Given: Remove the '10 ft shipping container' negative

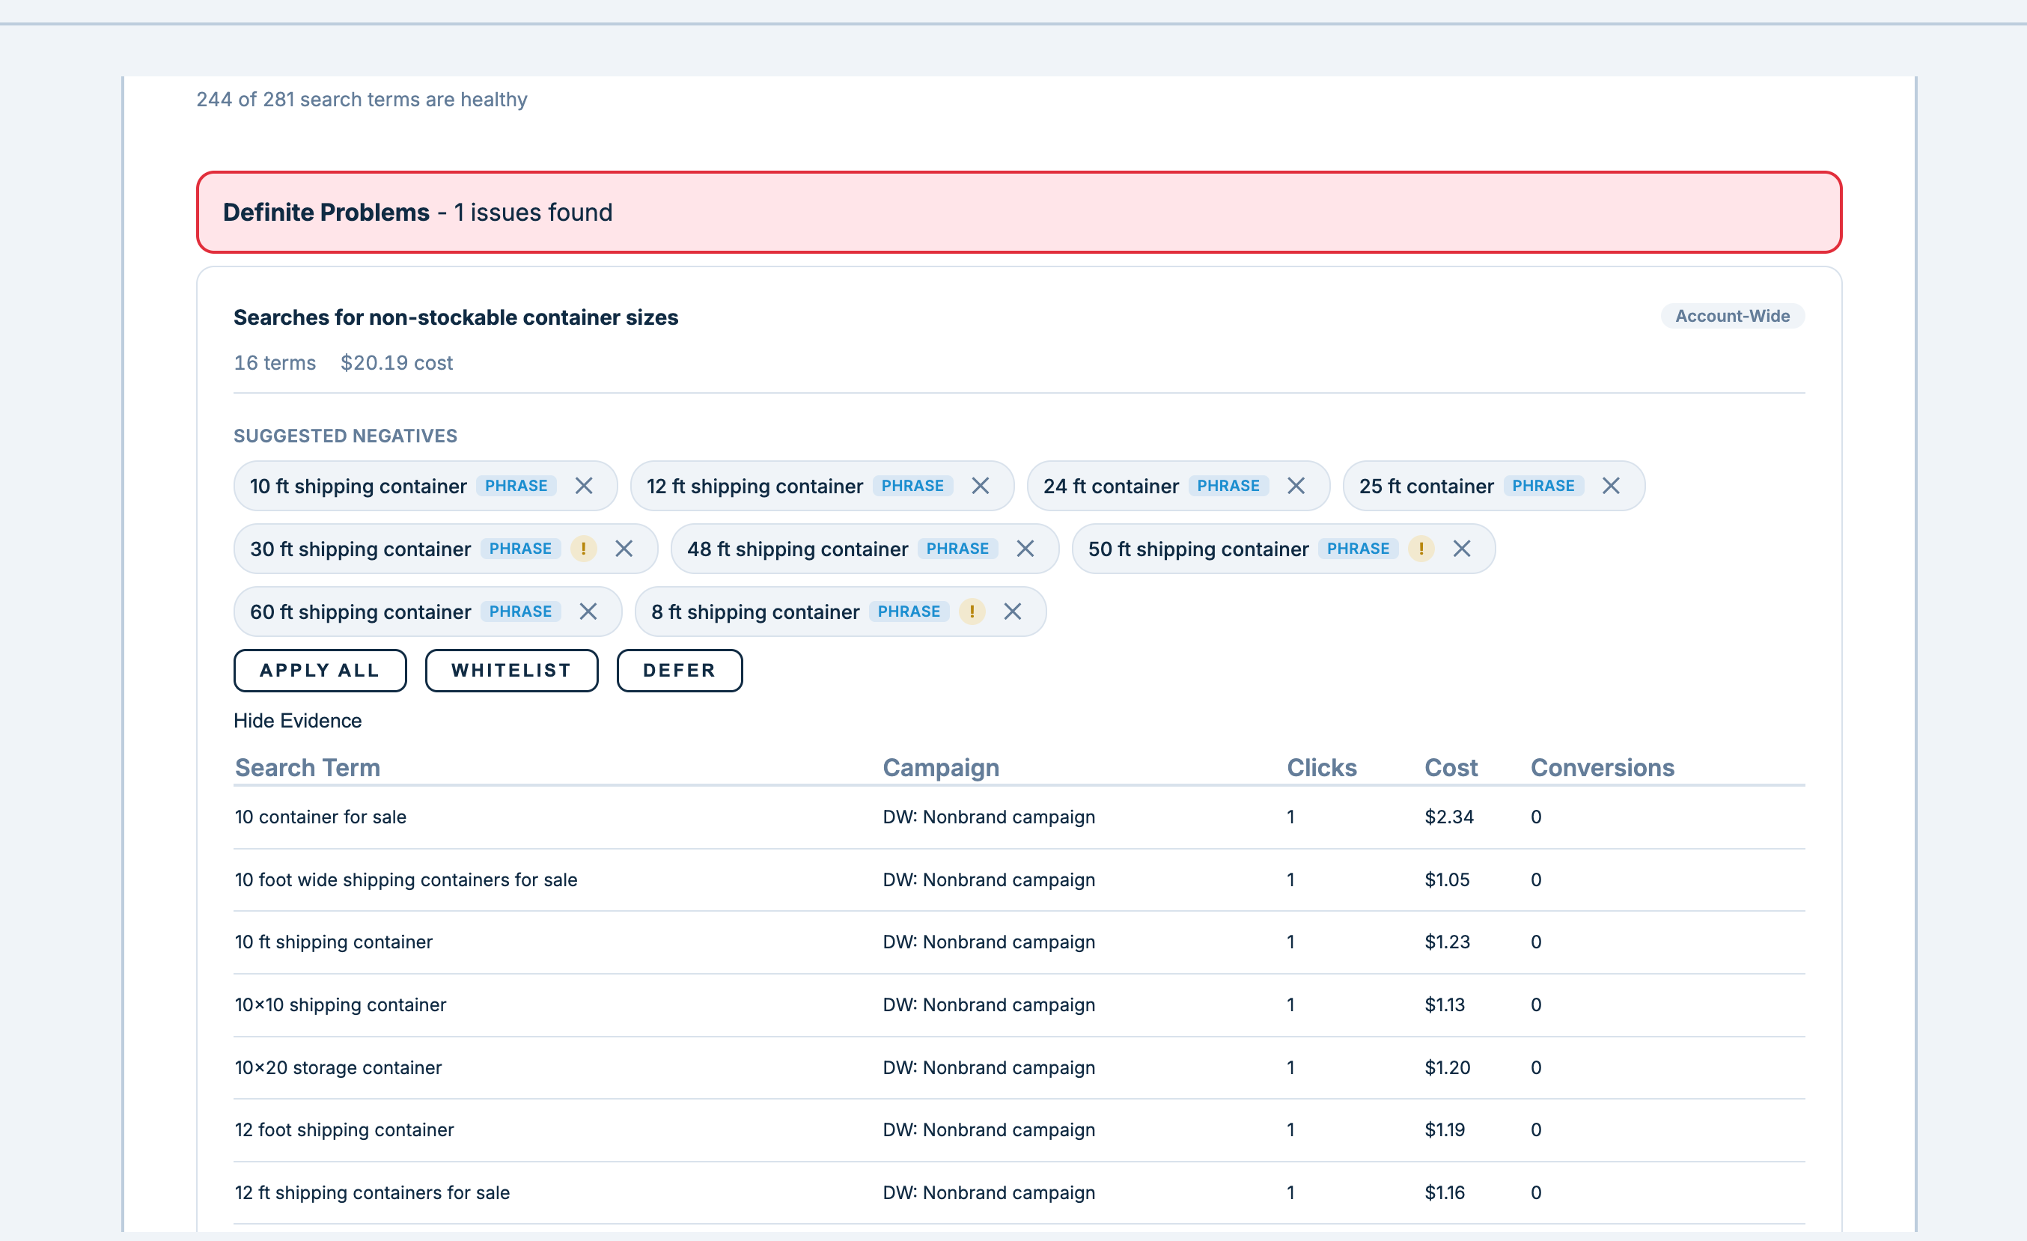Looking at the screenshot, I should click(584, 486).
